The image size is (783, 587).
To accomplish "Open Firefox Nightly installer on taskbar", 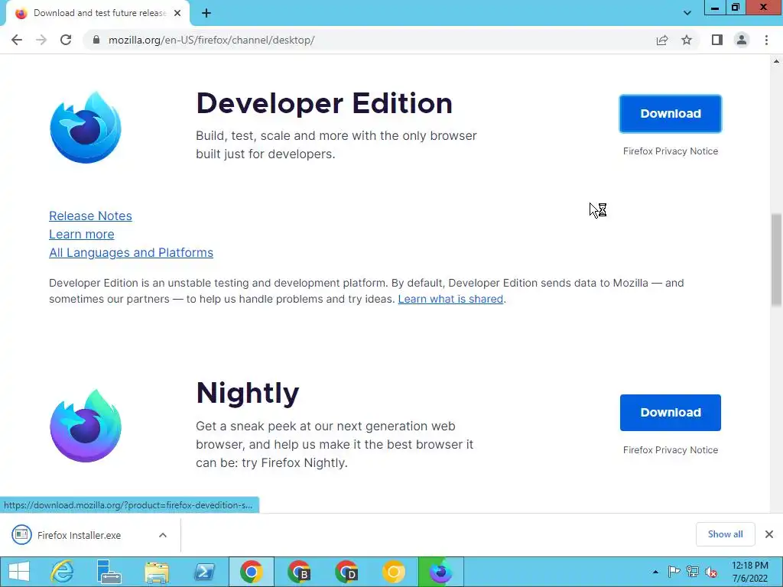I will coord(440,572).
